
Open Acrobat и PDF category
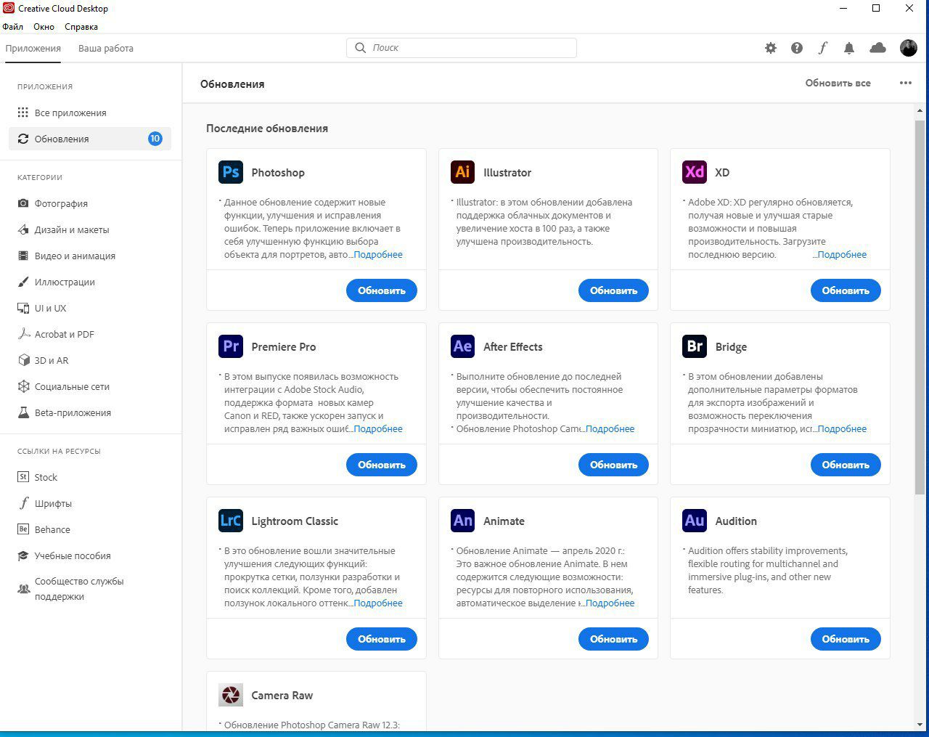pyautogui.click(x=90, y=334)
